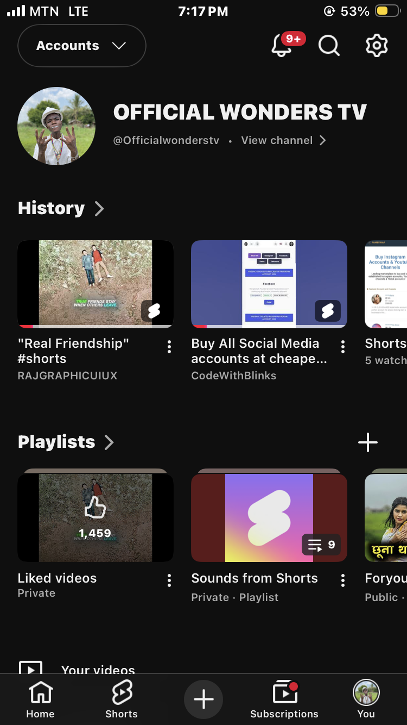Screen dimensions: 407x725
Task: Open options for "Real Friendship" video
Action: click(169, 346)
